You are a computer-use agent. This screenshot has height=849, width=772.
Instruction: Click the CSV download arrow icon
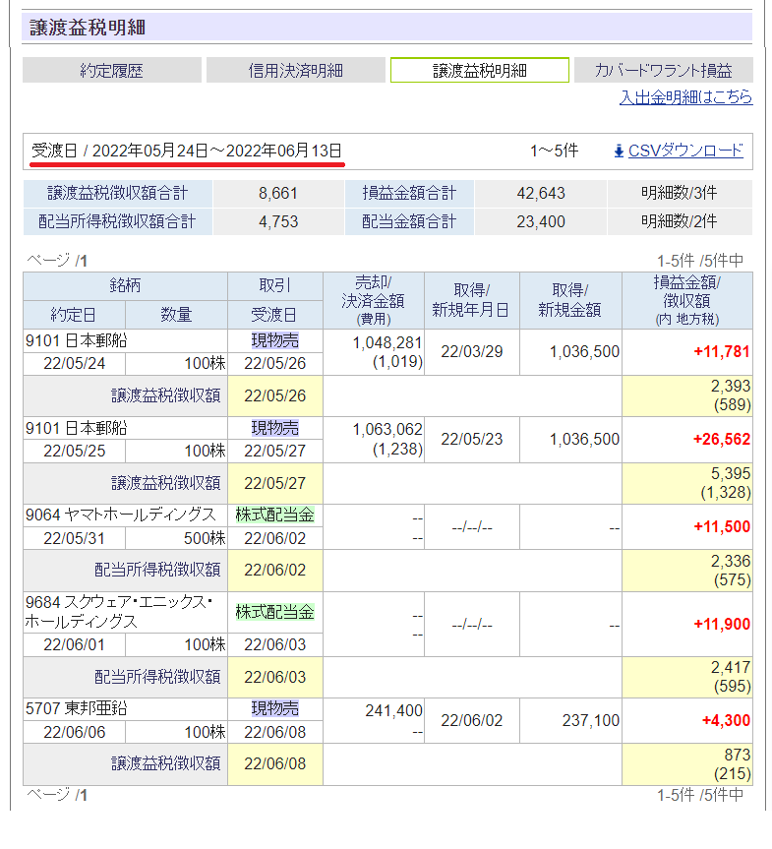pyautogui.click(x=619, y=152)
